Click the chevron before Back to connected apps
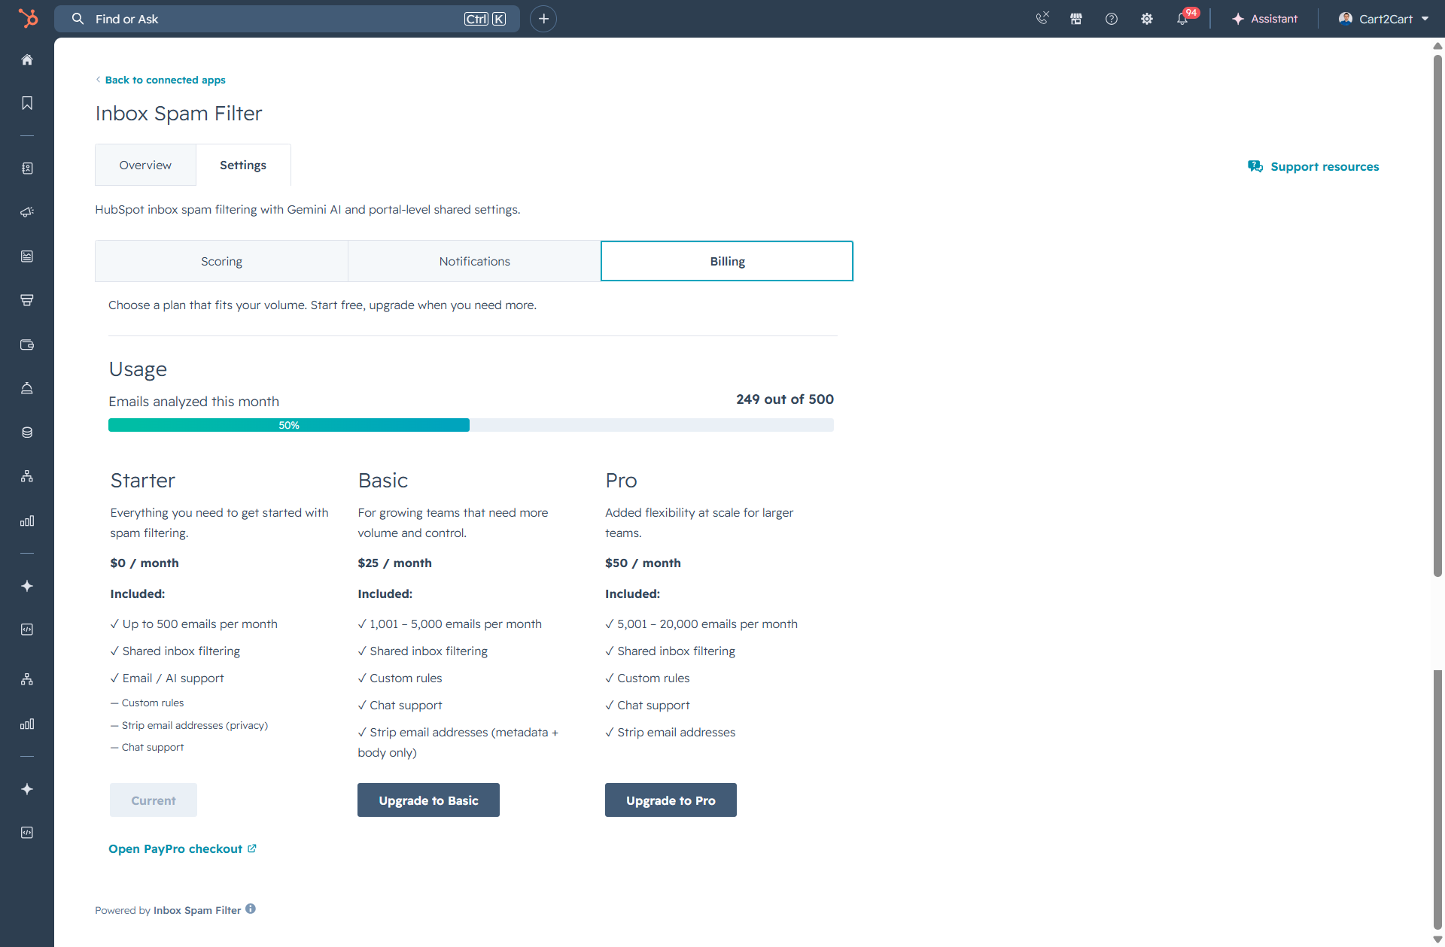Image resolution: width=1445 pixels, height=947 pixels. pyautogui.click(x=98, y=80)
